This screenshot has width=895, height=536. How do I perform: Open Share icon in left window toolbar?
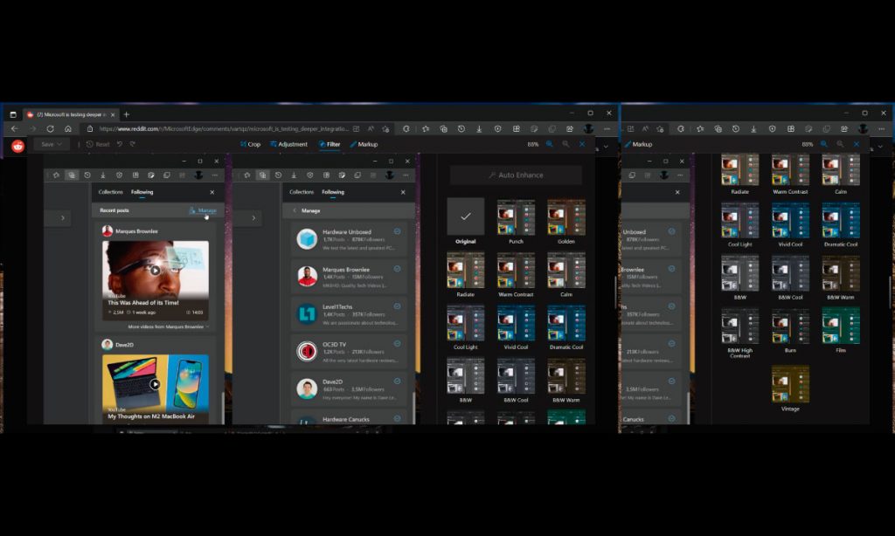click(570, 129)
